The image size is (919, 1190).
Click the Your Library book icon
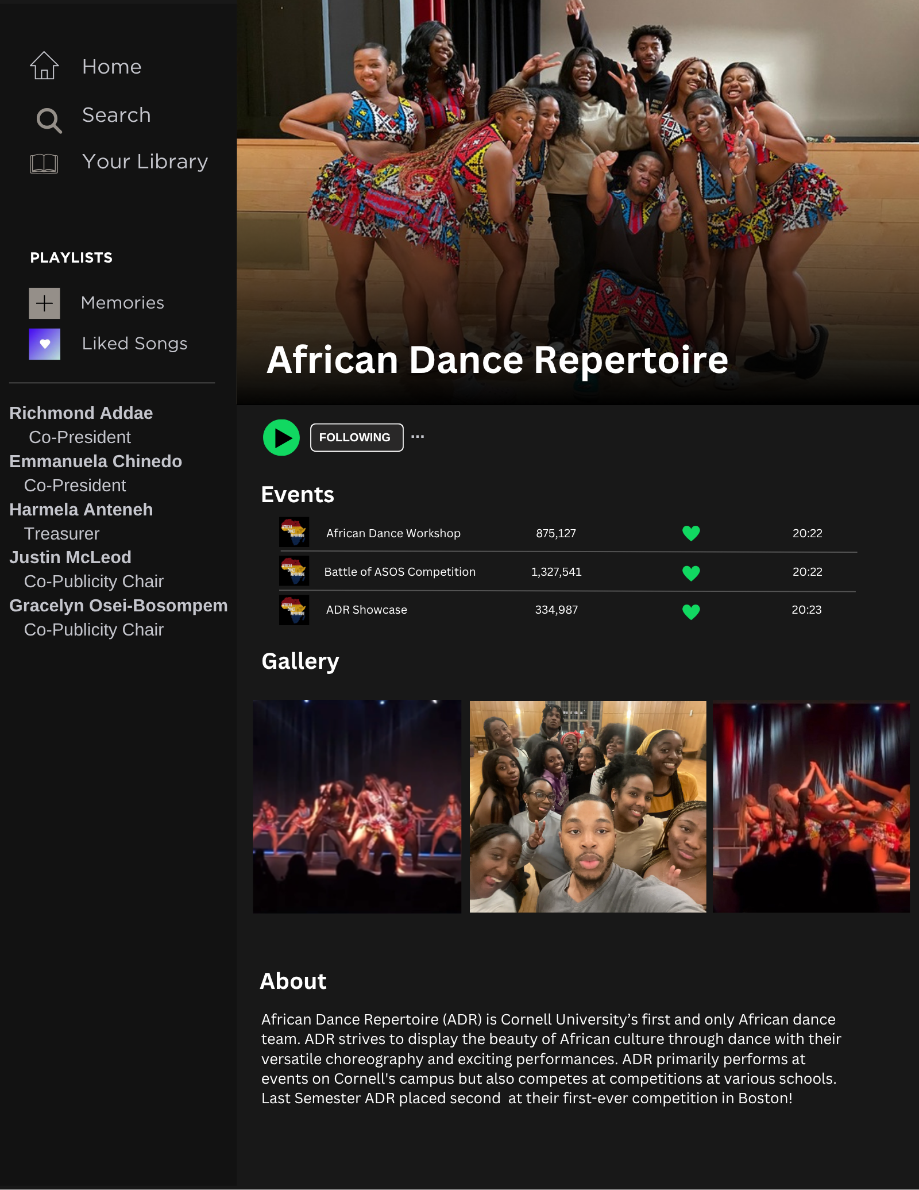tap(44, 163)
